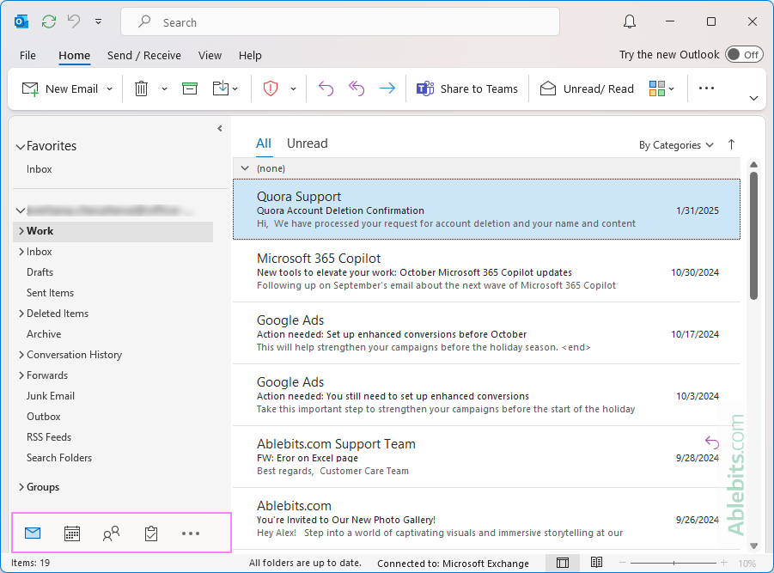Click the Reply arrow icon
This screenshot has width=774, height=573.
[326, 88]
